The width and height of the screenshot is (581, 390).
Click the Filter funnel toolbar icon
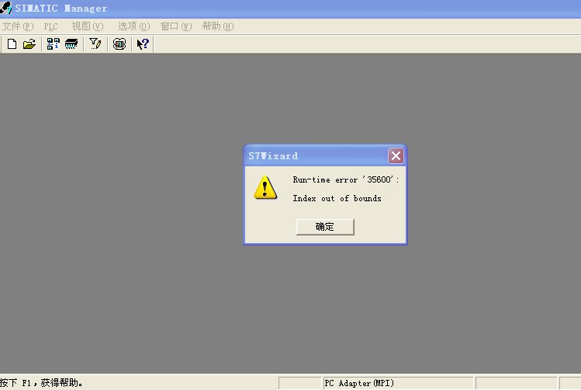coord(95,44)
